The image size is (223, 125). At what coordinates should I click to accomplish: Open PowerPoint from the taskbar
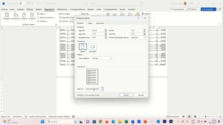point(145,122)
